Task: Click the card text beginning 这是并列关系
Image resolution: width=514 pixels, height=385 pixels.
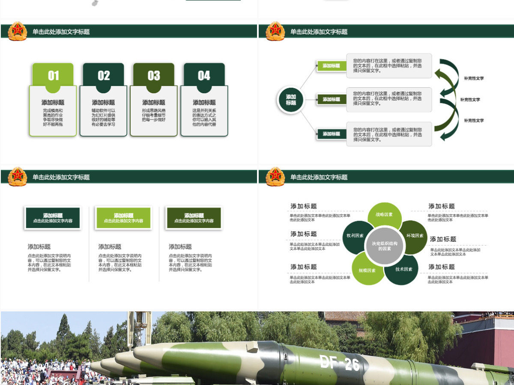Action: [204, 118]
